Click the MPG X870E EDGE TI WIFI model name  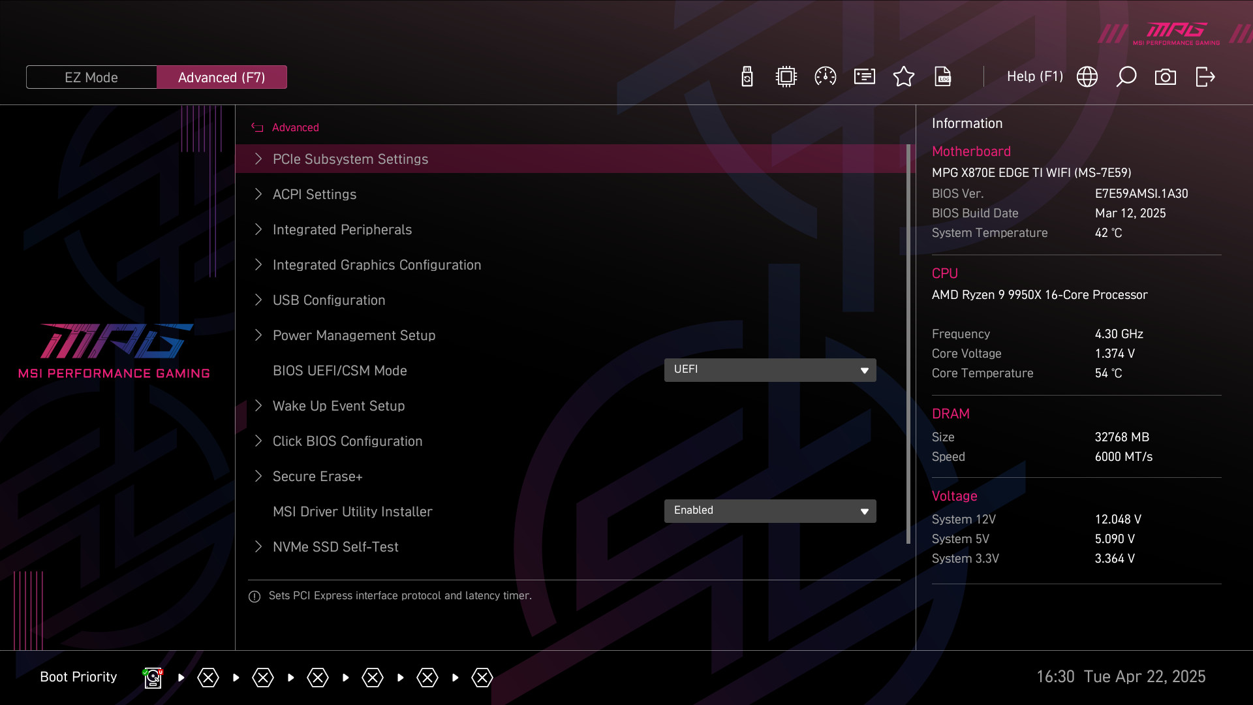1032,173
